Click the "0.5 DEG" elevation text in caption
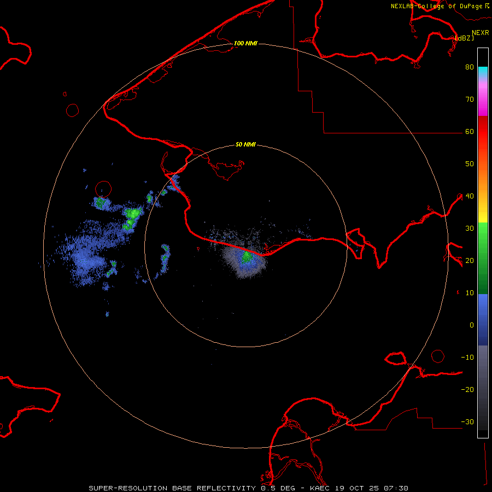 tap(279, 488)
